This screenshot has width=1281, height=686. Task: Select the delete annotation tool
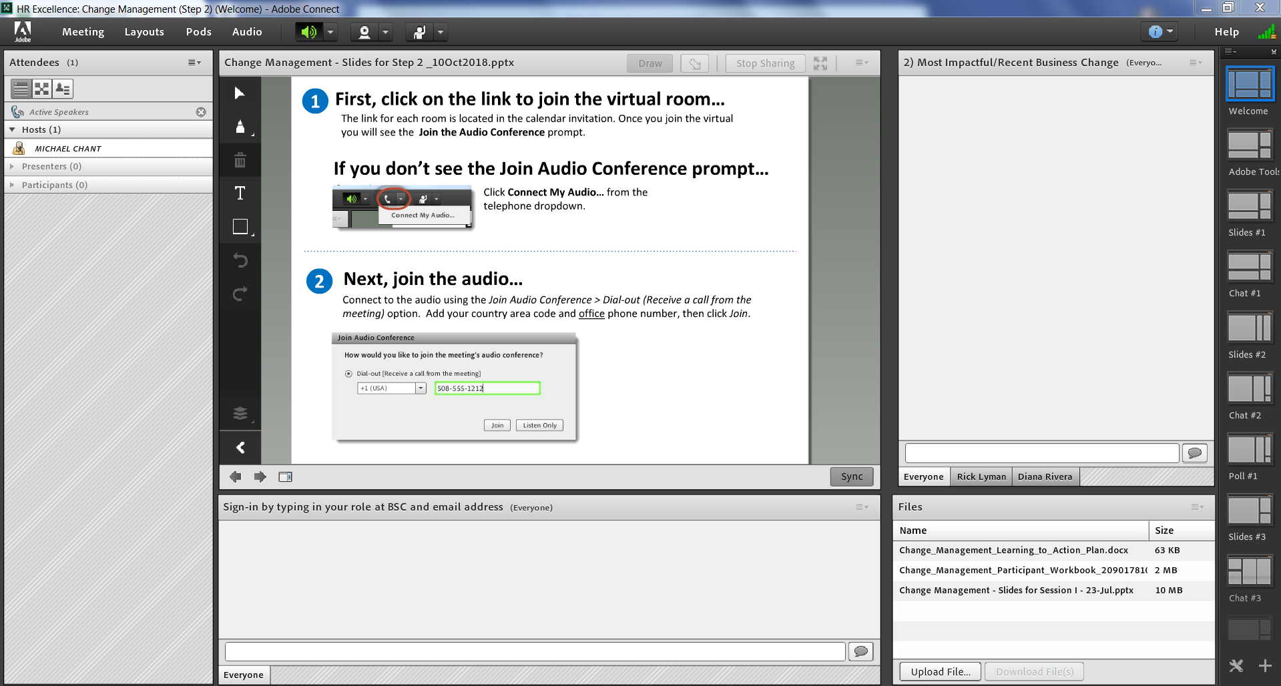pyautogui.click(x=240, y=159)
